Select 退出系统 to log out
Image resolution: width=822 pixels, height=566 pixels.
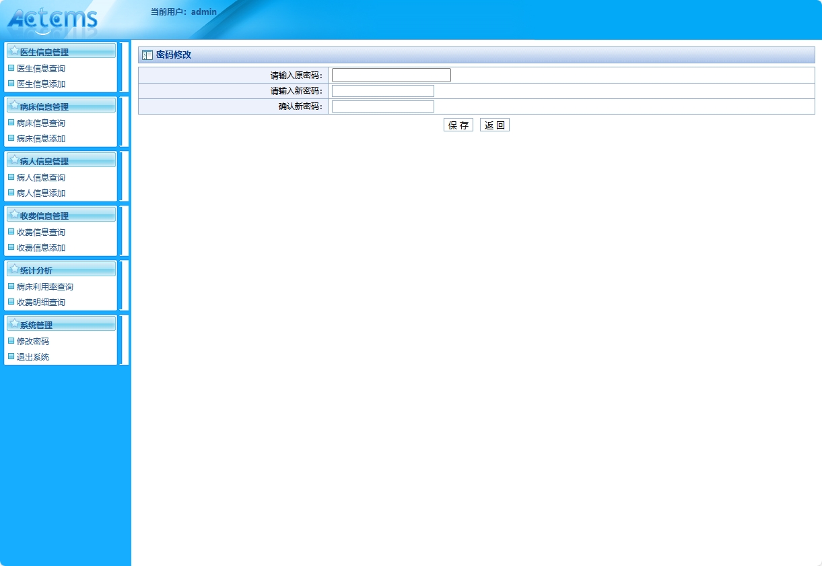pos(33,357)
